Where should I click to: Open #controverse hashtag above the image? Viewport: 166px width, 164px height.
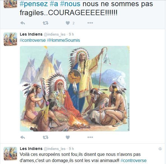pyautogui.click(x=32, y=40)
